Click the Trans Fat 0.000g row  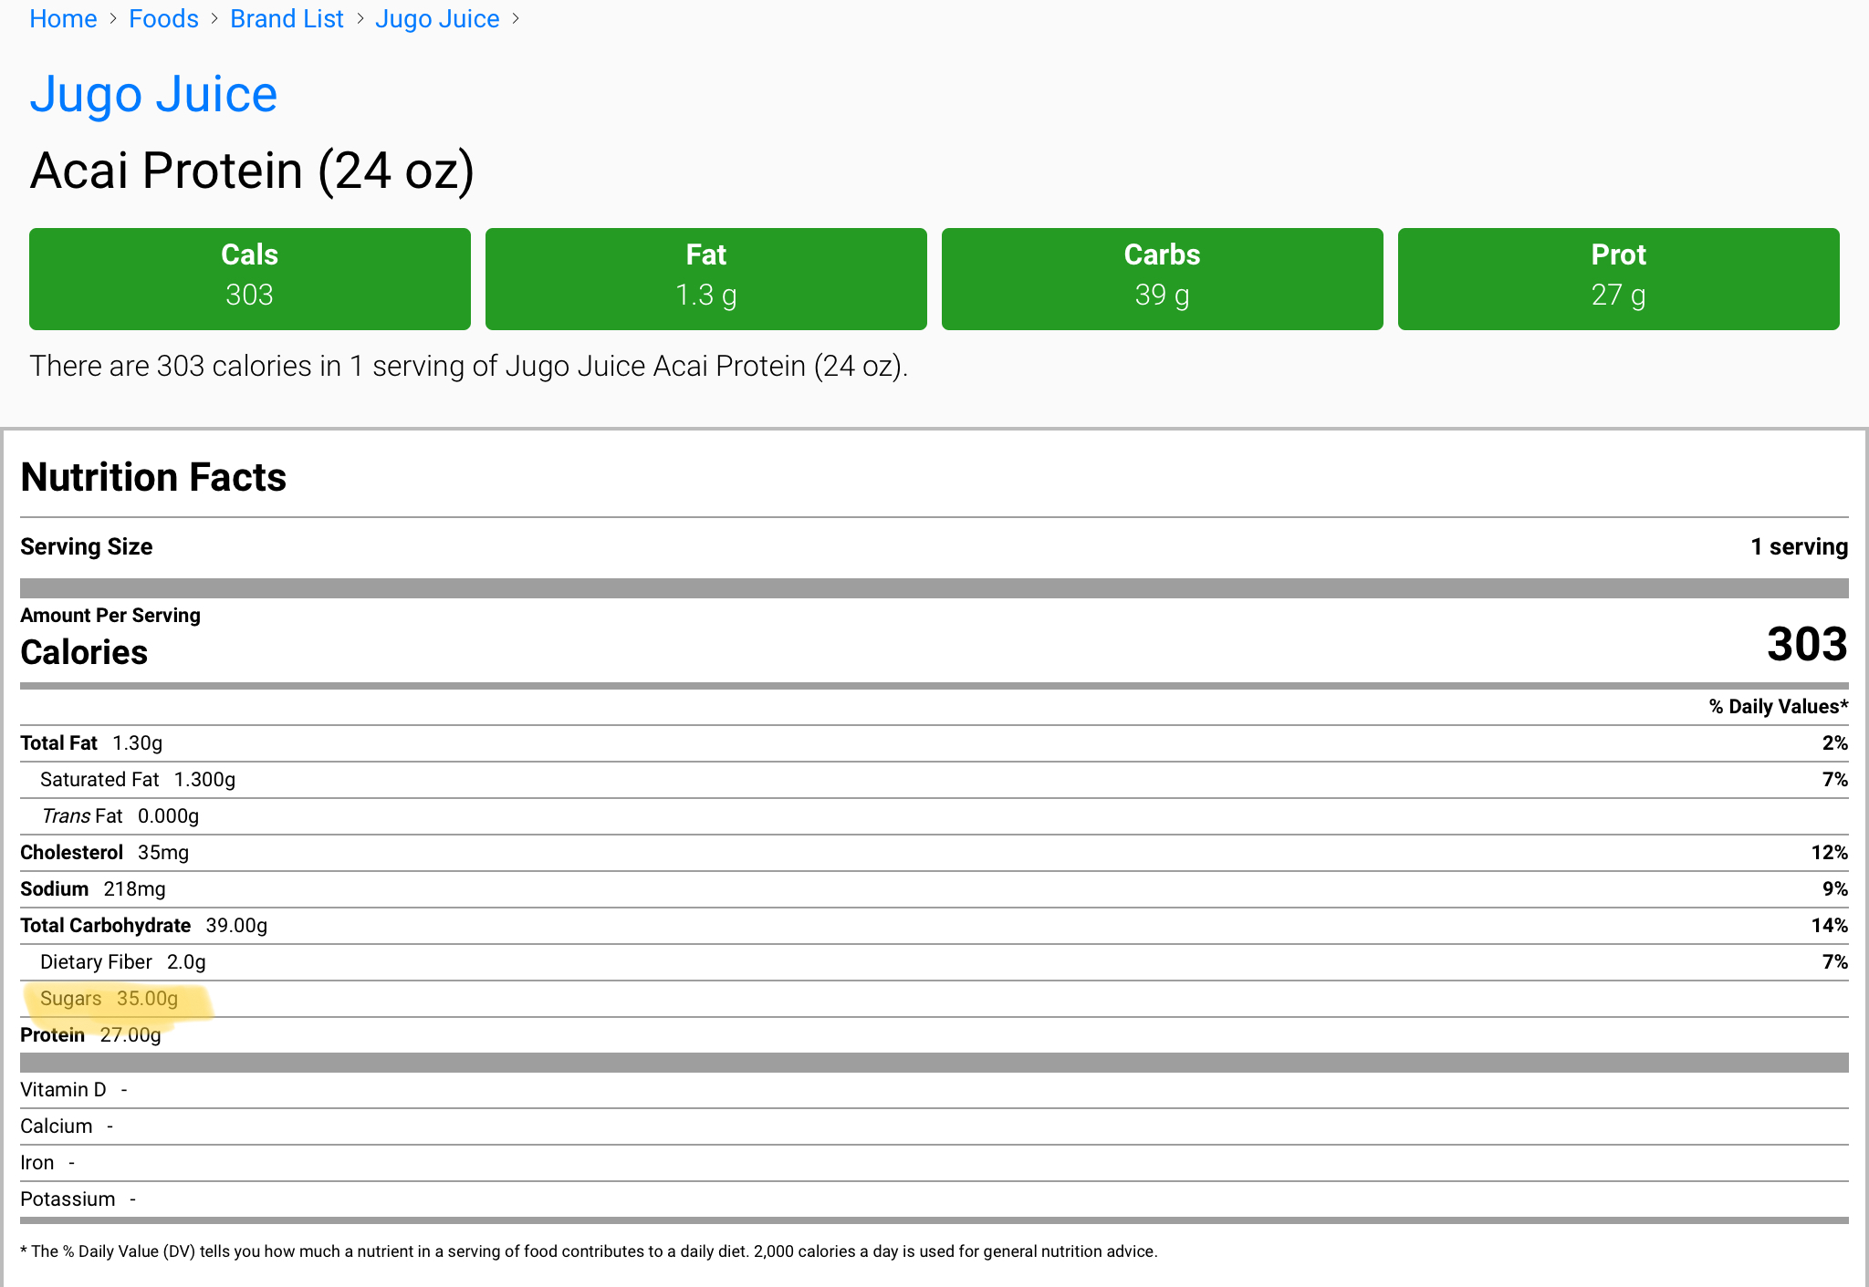click(934, 816)
